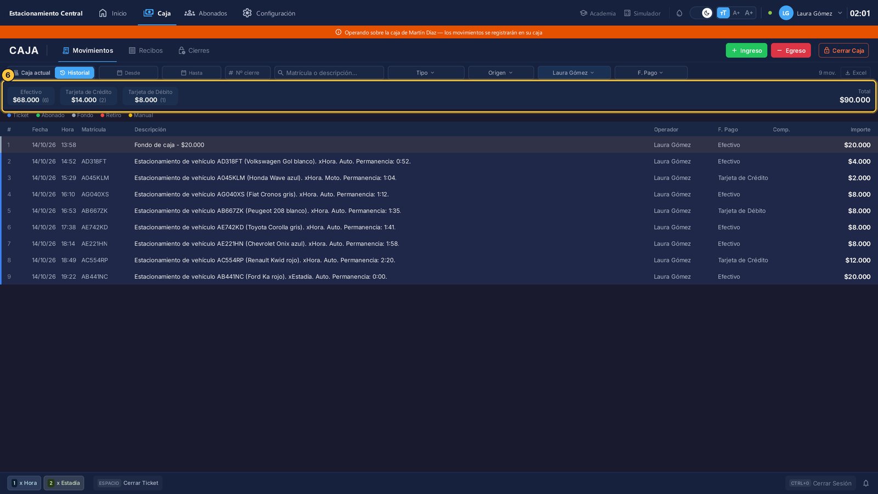Open the Laura Gómez operator filter dropdown

[x=574, y=72]
